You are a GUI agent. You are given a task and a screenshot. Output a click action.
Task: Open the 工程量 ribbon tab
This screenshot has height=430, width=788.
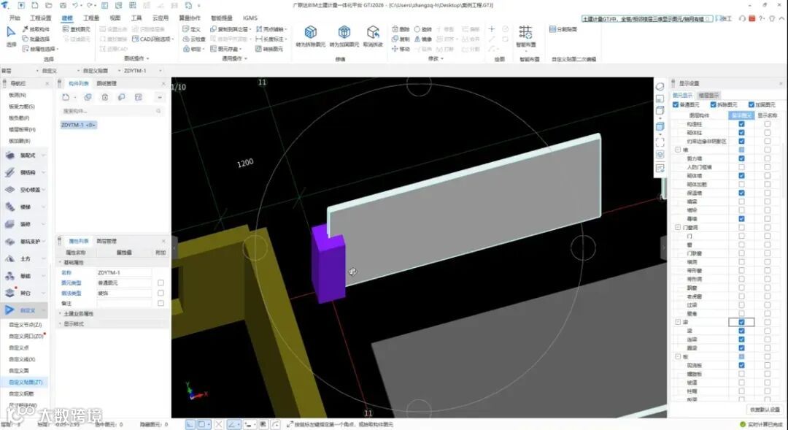pyautogui.click(x=91, y=18)
